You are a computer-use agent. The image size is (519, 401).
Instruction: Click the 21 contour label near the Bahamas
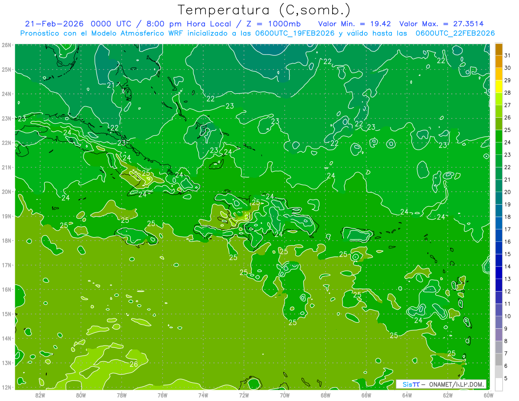click(111, 85)
